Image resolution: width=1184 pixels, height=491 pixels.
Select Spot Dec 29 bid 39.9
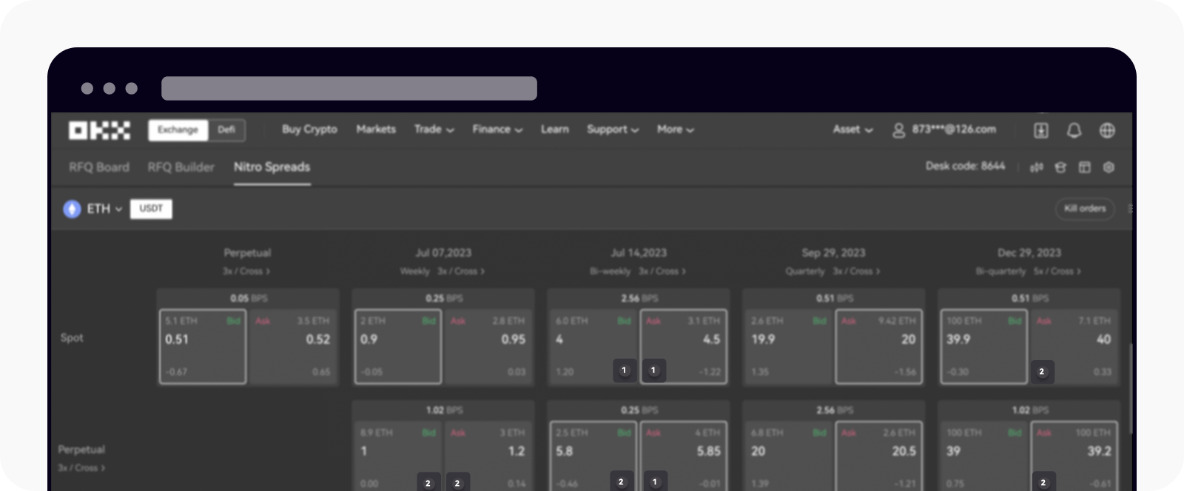tap(984, 346)
